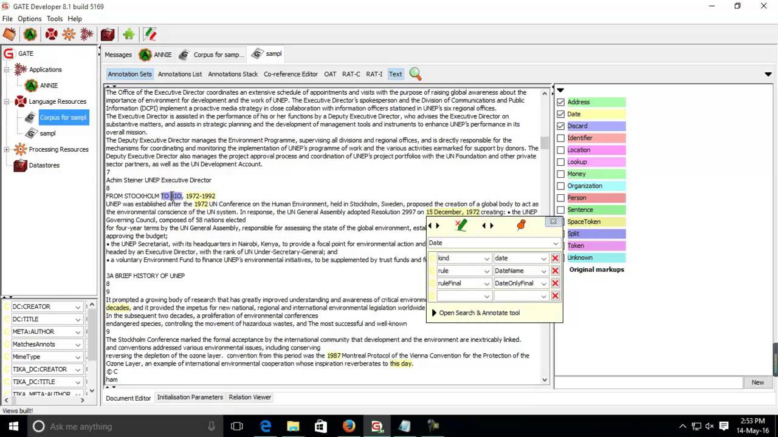Delete annotation with green pencil icon
This screenshot has height=437, width=778.
tap(461, 226)
